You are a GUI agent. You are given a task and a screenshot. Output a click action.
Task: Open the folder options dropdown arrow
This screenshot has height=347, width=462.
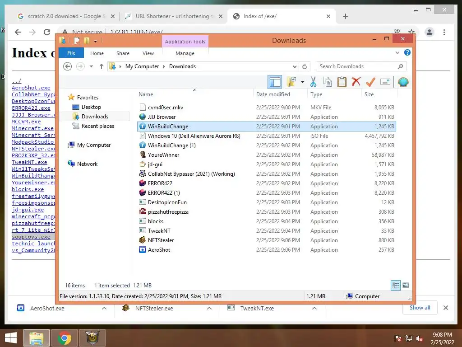(x=302, y=82)
